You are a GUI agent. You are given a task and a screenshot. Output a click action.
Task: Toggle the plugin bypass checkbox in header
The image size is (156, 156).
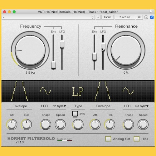[152, 17]
